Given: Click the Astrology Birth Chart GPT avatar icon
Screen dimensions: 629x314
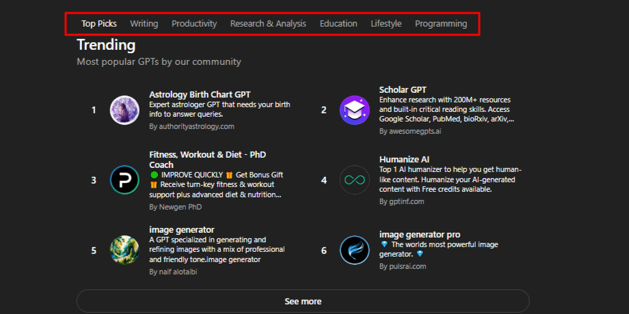Looking at the screenshot, I should (124, 110).
